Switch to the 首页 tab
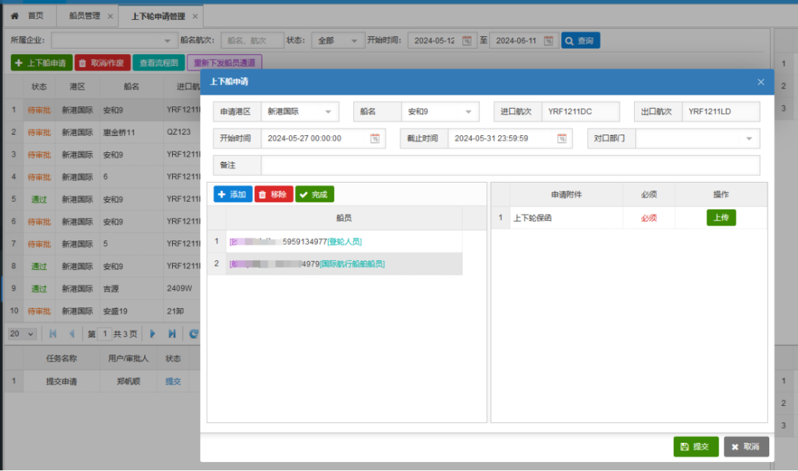 click(35, 16)
